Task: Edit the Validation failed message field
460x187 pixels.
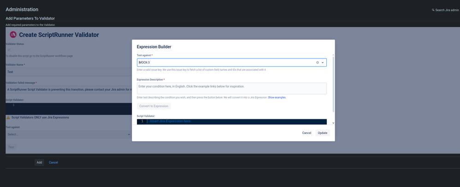Action: pyautogui.click(x=69, y=90)
